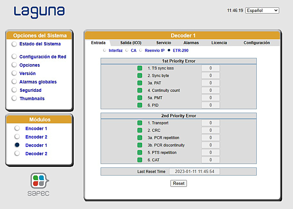Open the Seguridad link
The image size is (293, 209).
click(x=31, y=90)
